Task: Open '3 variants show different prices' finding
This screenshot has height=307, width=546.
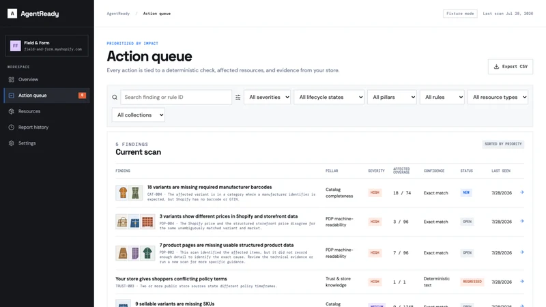Action: point(229,216)
